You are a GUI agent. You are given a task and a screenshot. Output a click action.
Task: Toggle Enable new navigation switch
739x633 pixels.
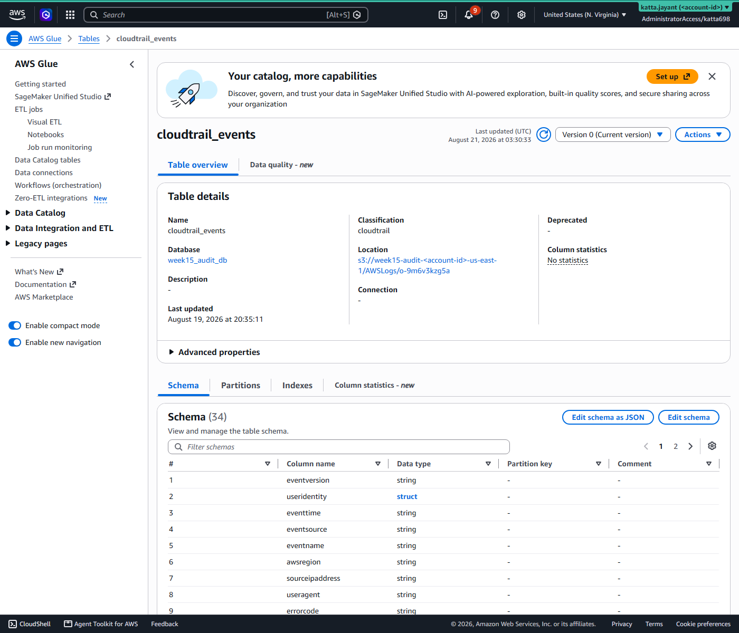(15, 342)
